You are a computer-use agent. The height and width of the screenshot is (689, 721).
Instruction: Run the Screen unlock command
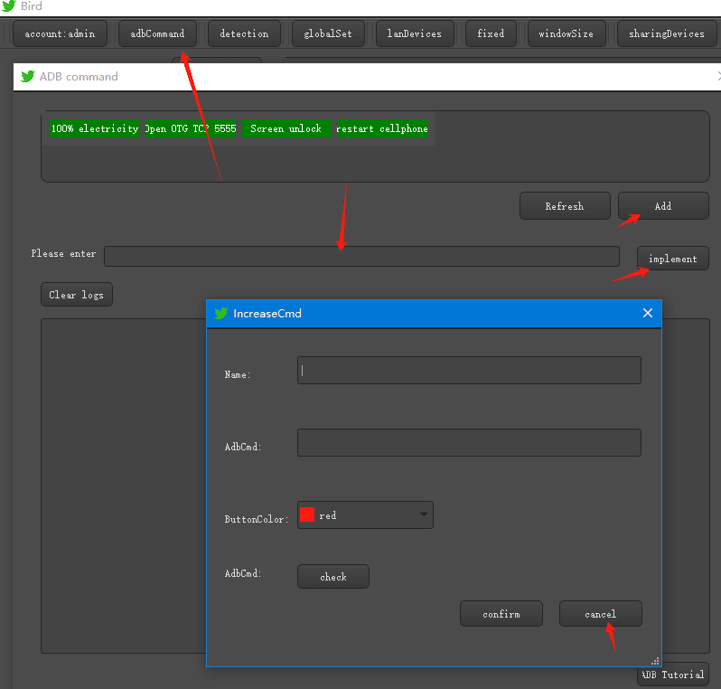pyautogui.click(x=286, y=128)
